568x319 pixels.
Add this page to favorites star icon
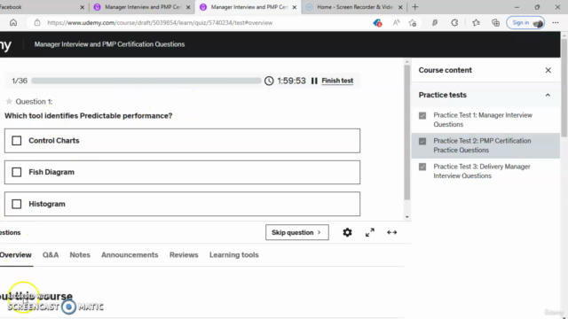pos(413,23)
